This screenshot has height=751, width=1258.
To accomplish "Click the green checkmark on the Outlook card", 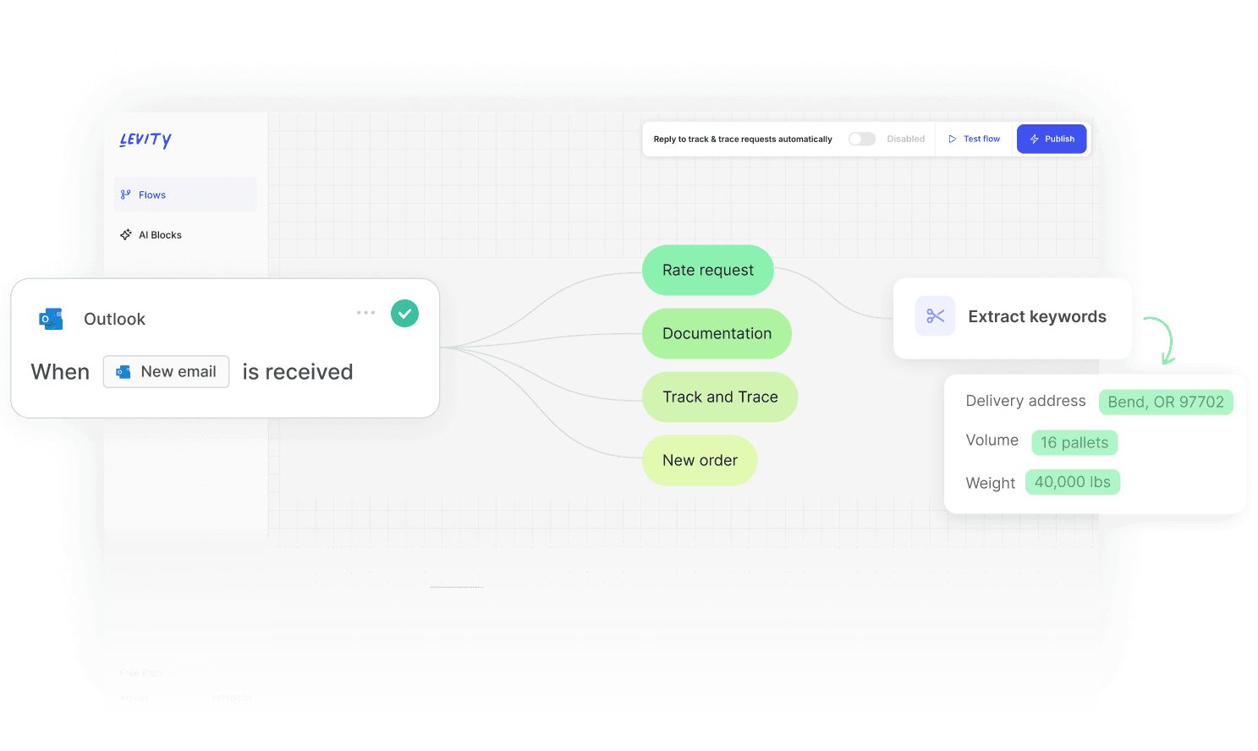I will [404, 313].
